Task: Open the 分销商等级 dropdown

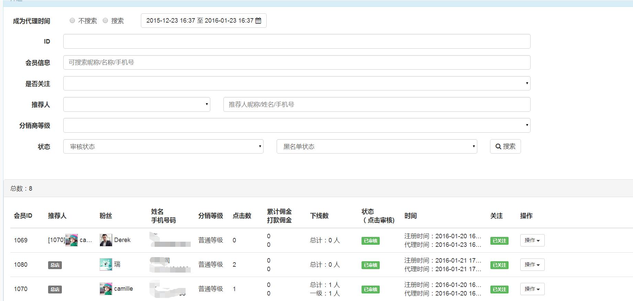Action: coord(297,125)
